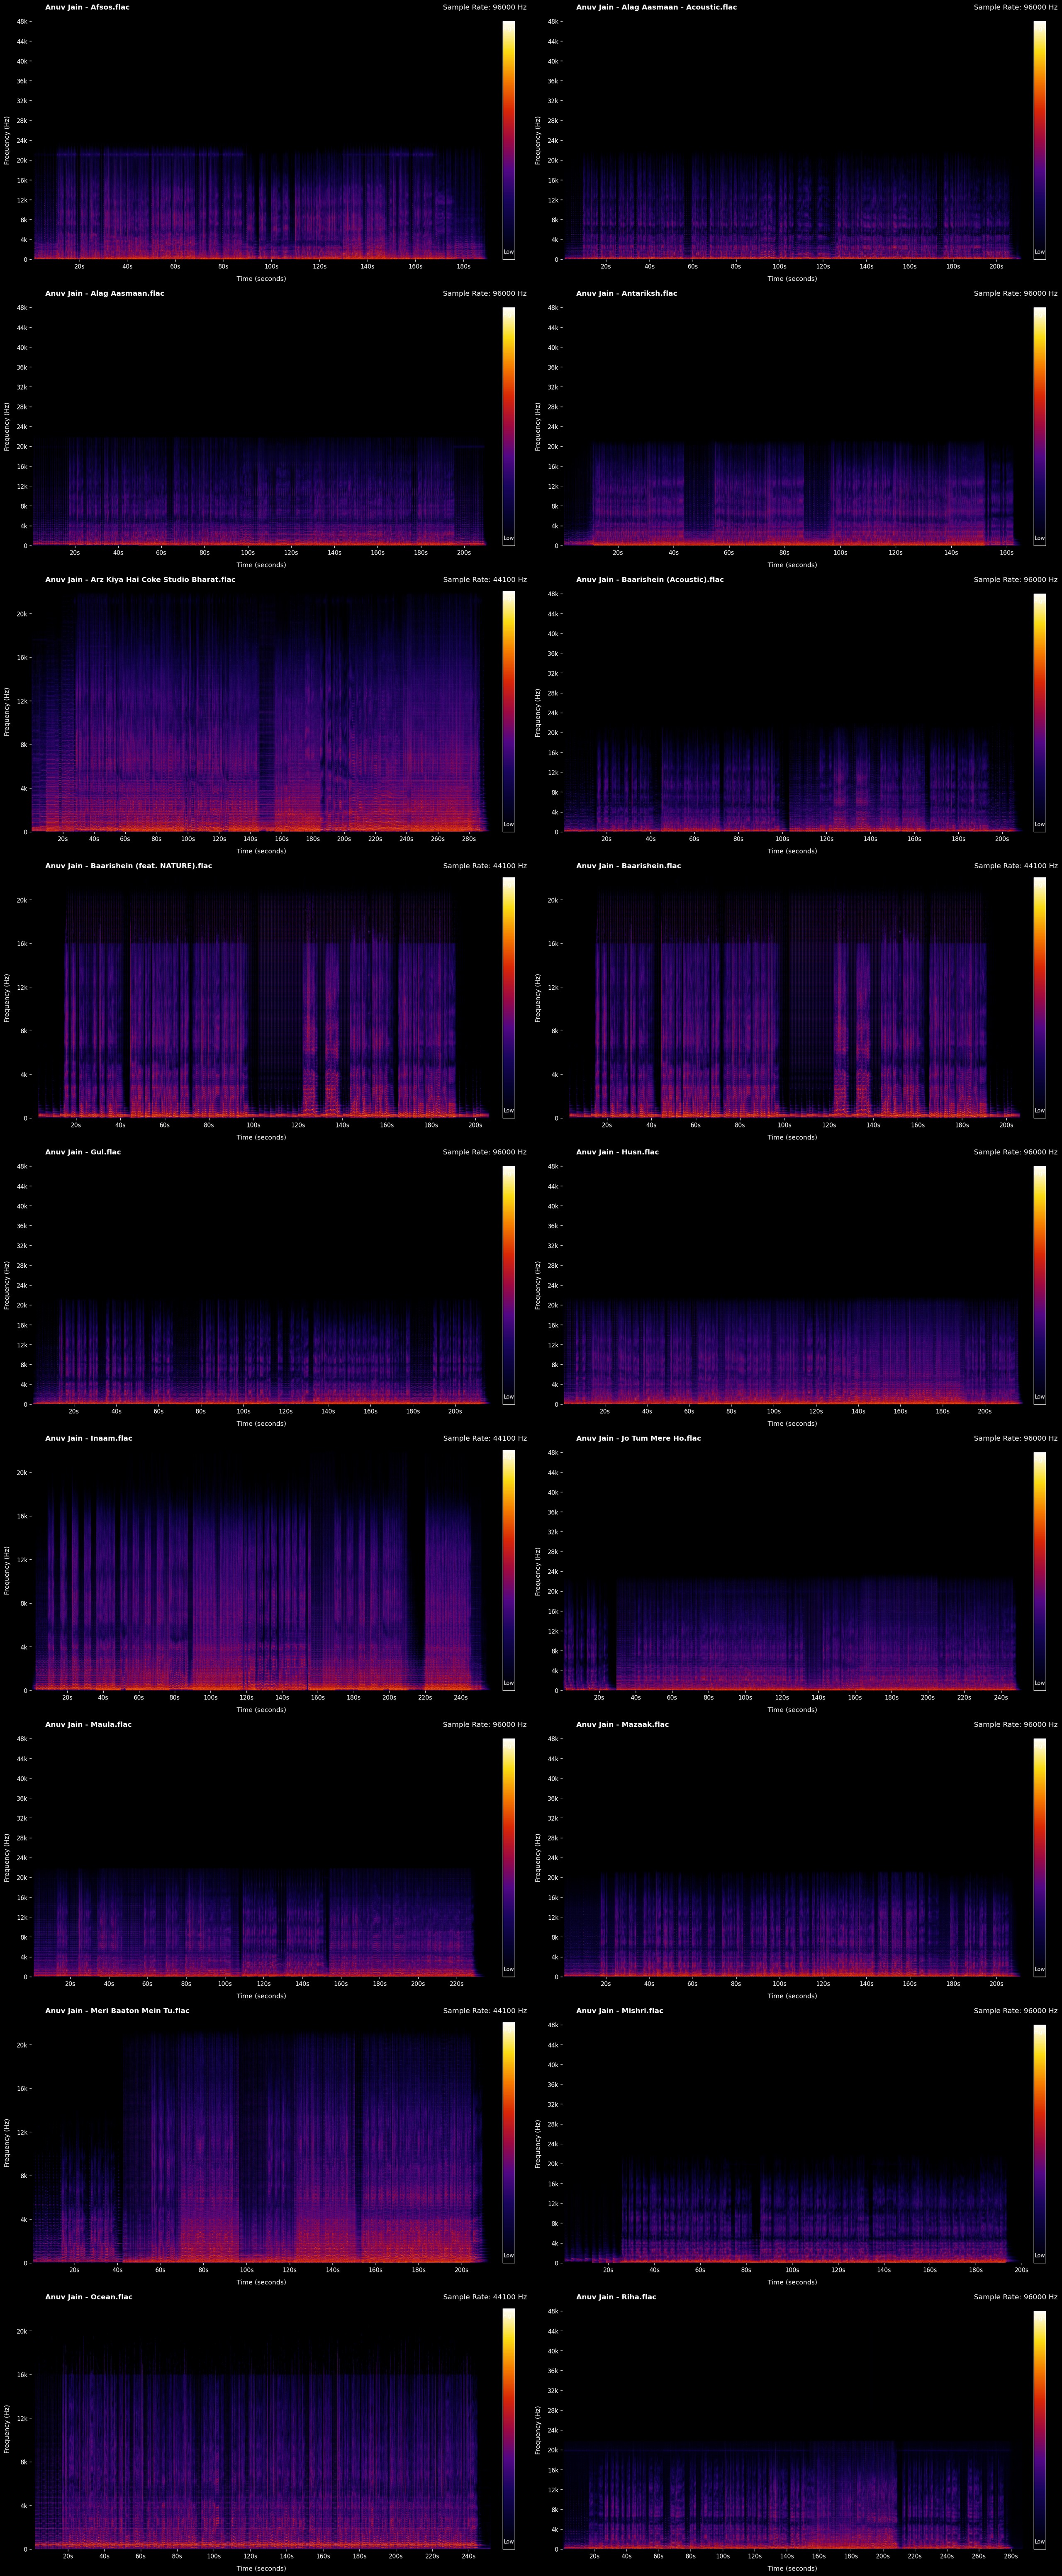1062x2576 pixels.
Task: Select "Sample Rate: 96000 Hz" for Mishri.flac
Action: (1016, 2010)
